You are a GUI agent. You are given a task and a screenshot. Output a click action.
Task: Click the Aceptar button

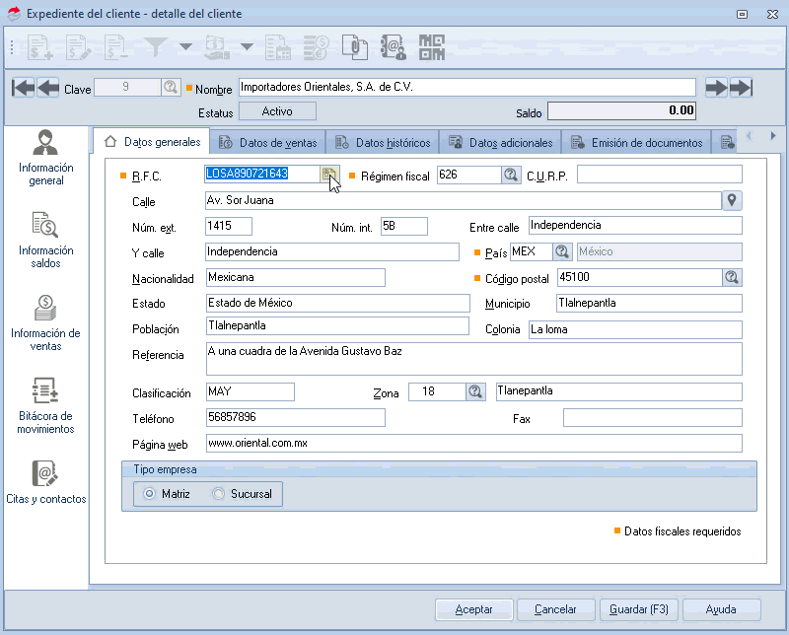pyautogui.click(x=473, y=609)
